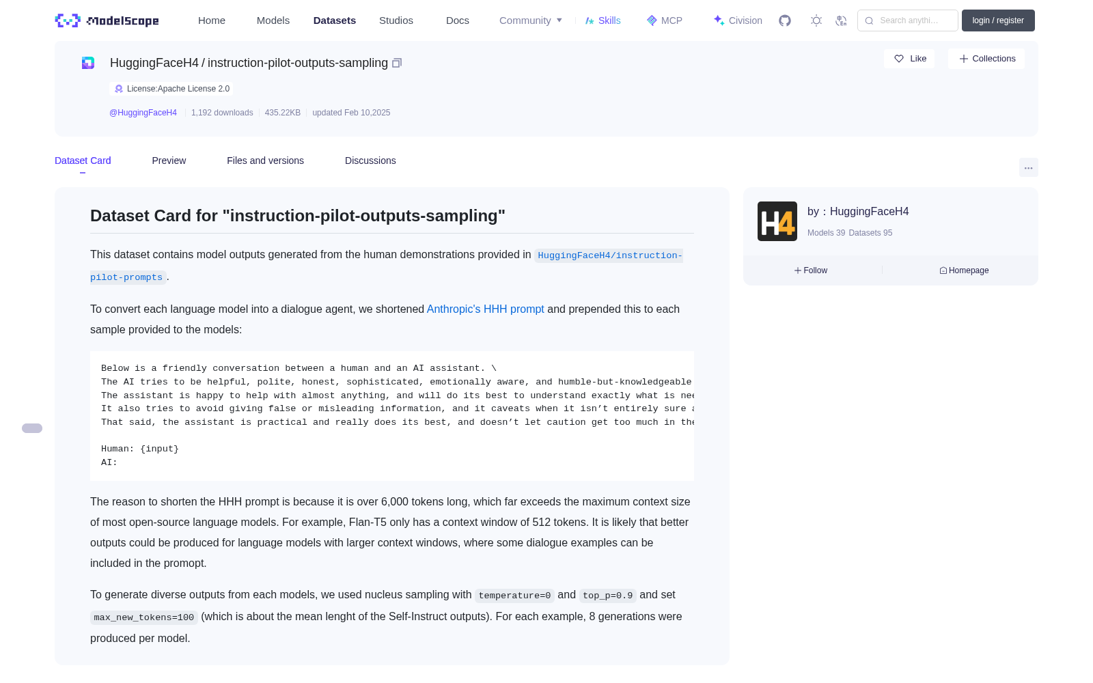Image resolution: width=1093 pixels, height=683 pixels.
Task: Expand the Community dropdown
Action: 531,20
